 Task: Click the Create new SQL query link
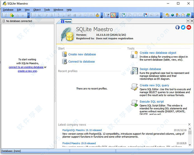pyautogui.click(x=154, y=85)
